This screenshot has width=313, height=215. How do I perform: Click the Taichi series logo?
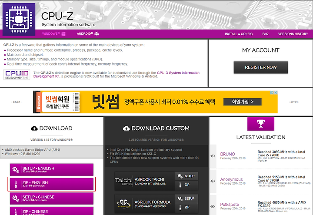tap(123, 181)
